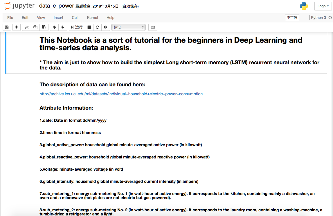
Task: Paste a cell with the paste icon
Action: click(x=44, y=27)
